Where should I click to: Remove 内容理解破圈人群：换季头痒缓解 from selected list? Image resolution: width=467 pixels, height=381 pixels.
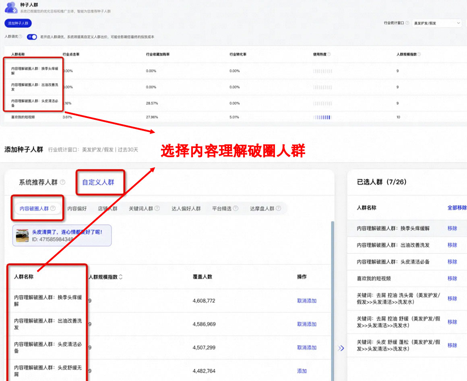pyautogui.click(x=452, y=228)
